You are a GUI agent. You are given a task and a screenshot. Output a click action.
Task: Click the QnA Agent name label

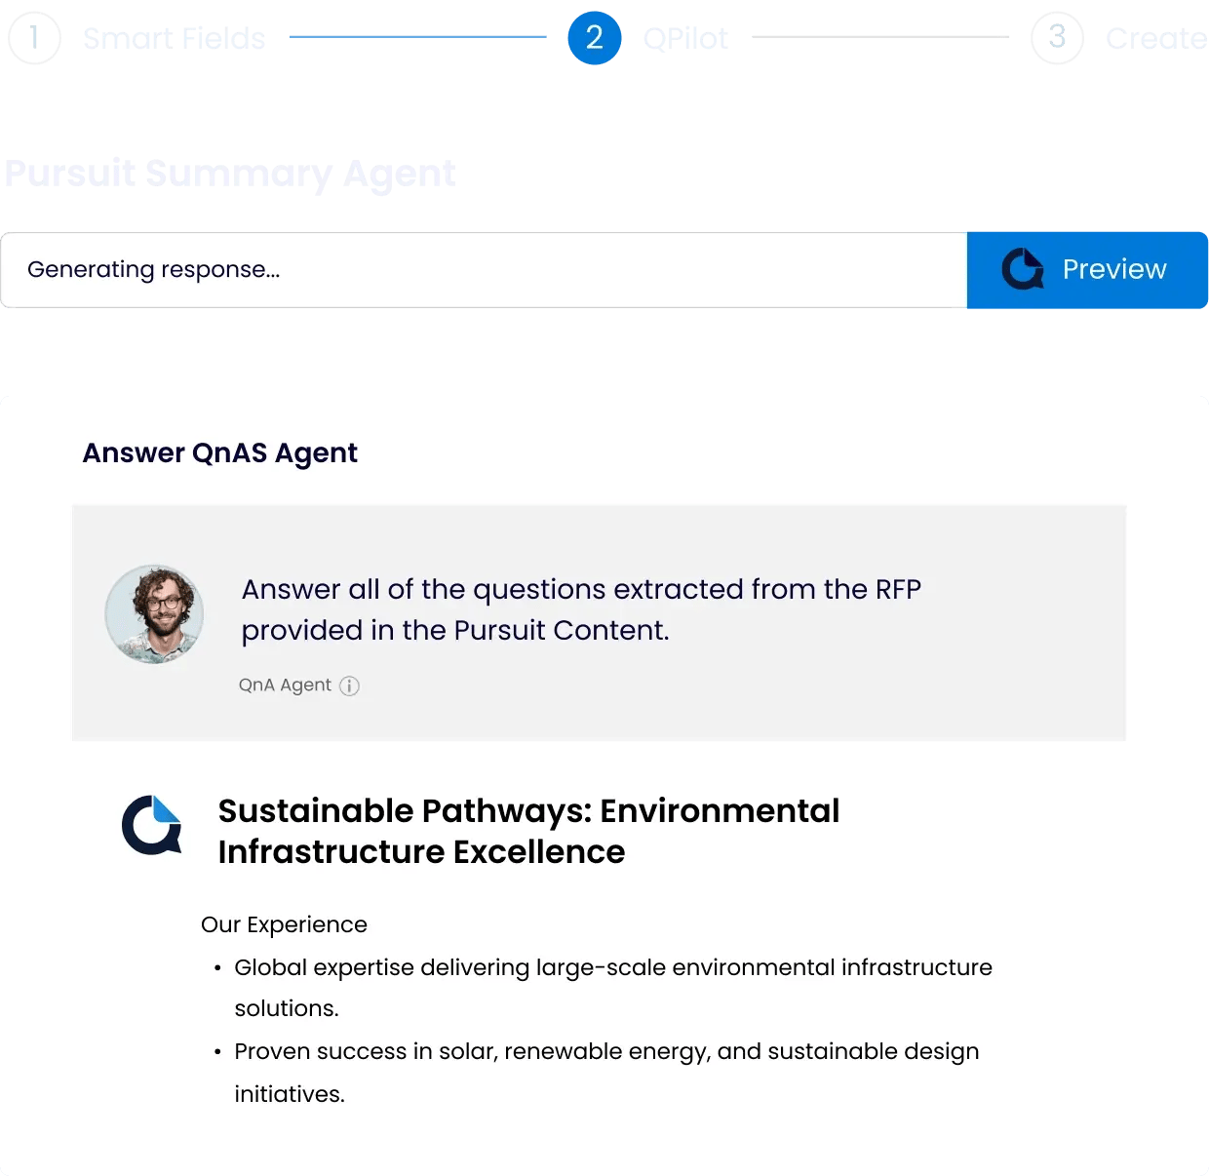click(285, 686)
